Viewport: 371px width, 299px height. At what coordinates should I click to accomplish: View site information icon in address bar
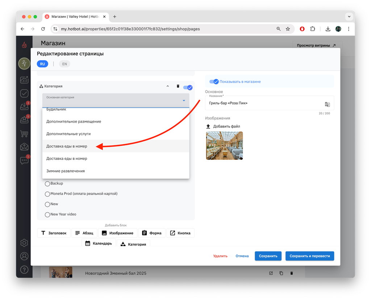click(x=55, y=29)
